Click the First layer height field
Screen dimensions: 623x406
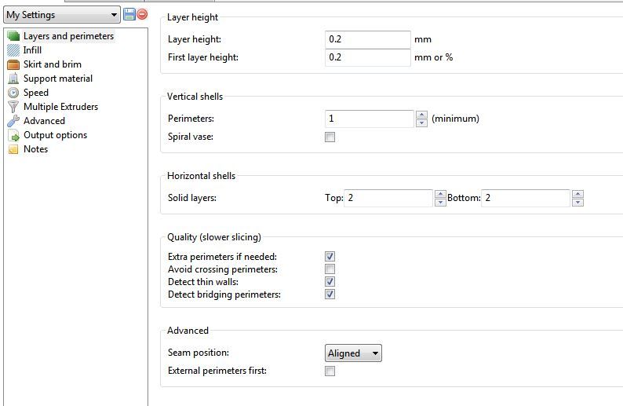pyautogui.click(x=367, y=57)
